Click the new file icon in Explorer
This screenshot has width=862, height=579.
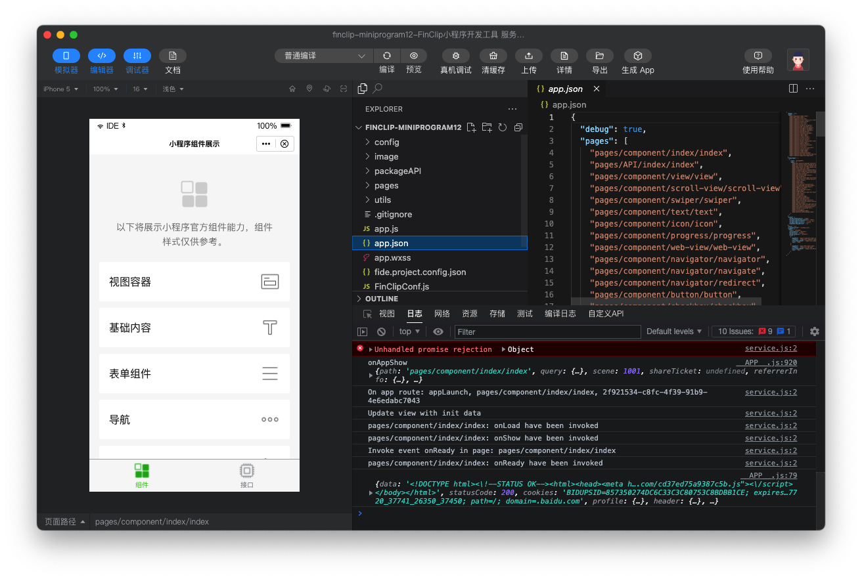tap(471, 127)
